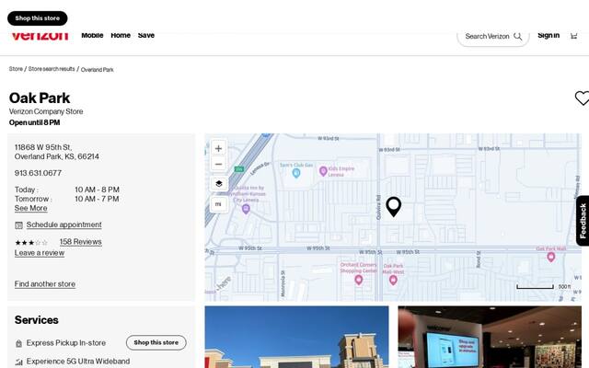
Task: Open the Mobile menu
Action: [x=92, y=35]
